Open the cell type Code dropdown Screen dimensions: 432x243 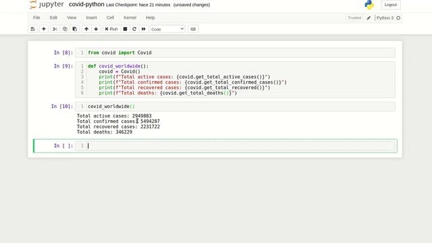pos(167,29)
